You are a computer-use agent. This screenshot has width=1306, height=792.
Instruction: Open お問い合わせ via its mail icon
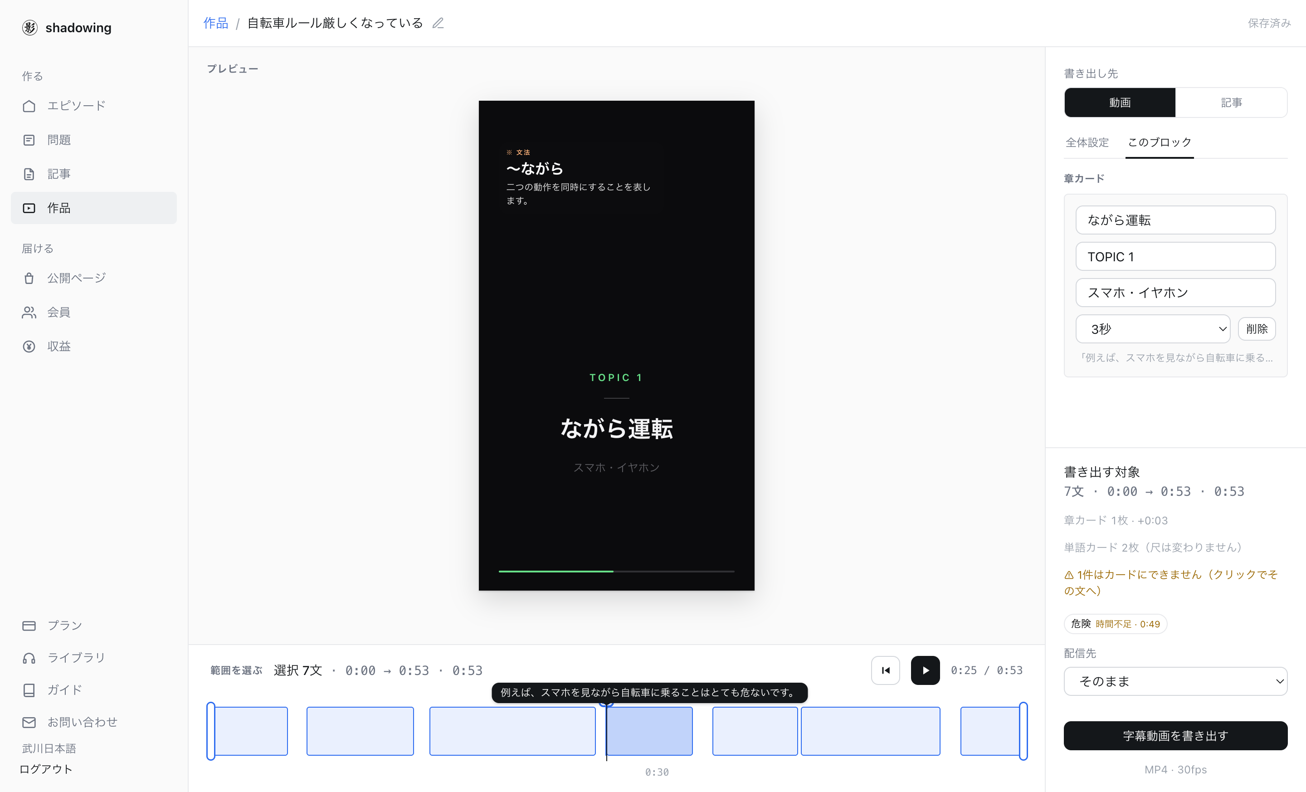point(29,722)
